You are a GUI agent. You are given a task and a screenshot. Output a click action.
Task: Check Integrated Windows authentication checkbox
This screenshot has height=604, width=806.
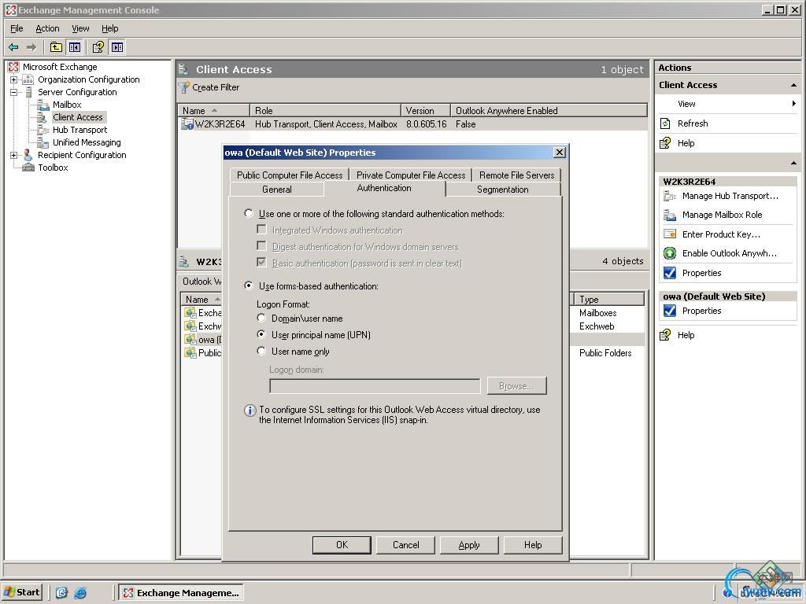click(261, 230)
